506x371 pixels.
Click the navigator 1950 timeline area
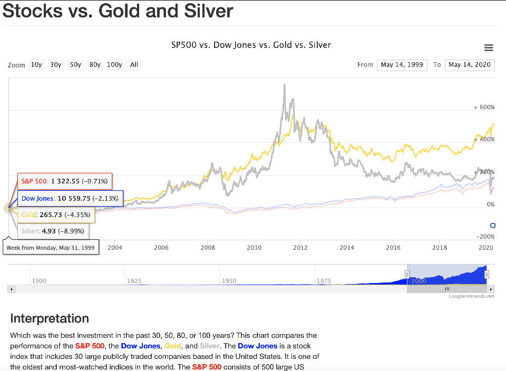[x=229, y=280]
